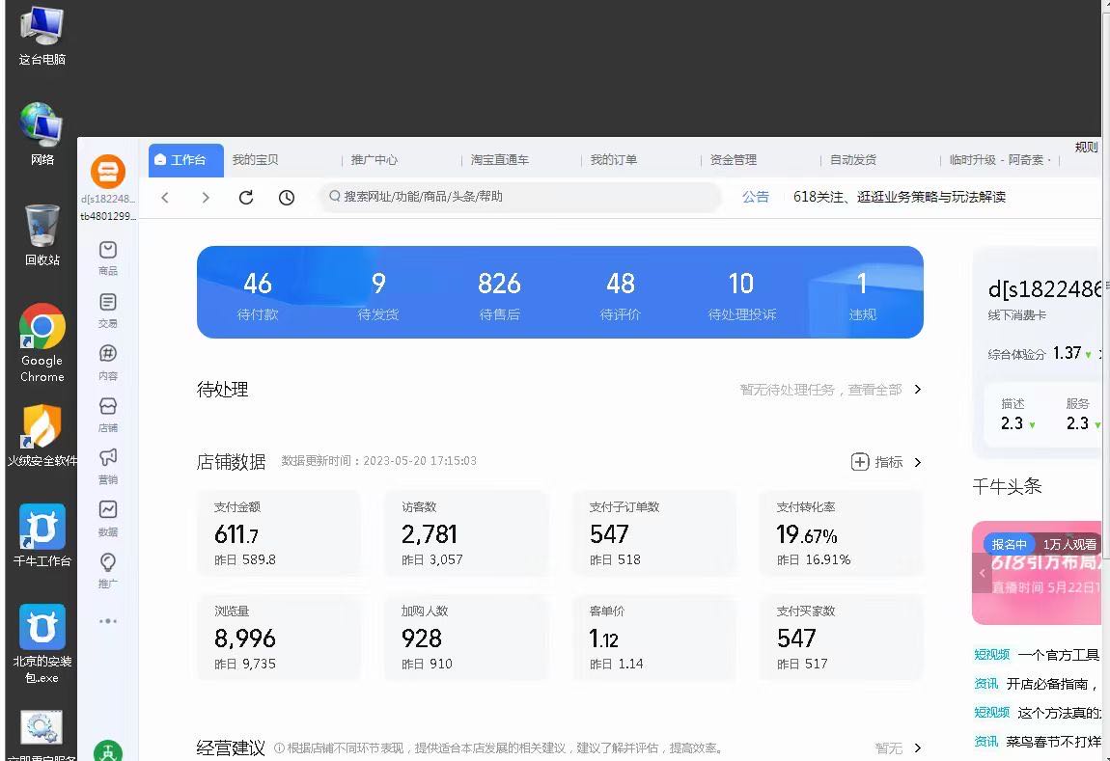Click 826 待售后 counter
The width and height of the screenshot is (1110, 761).
(x=499, y=295)
